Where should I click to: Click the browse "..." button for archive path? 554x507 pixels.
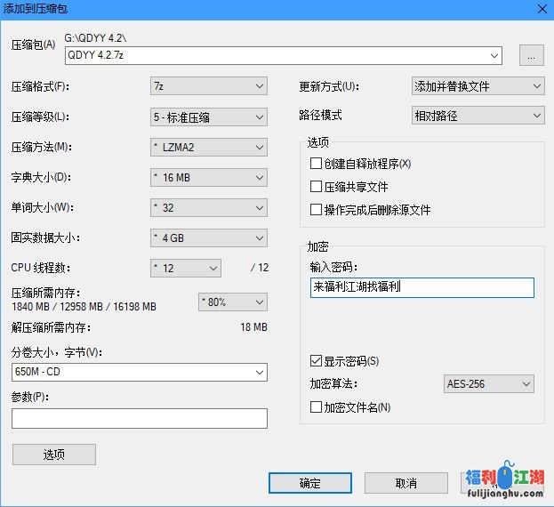531,55
